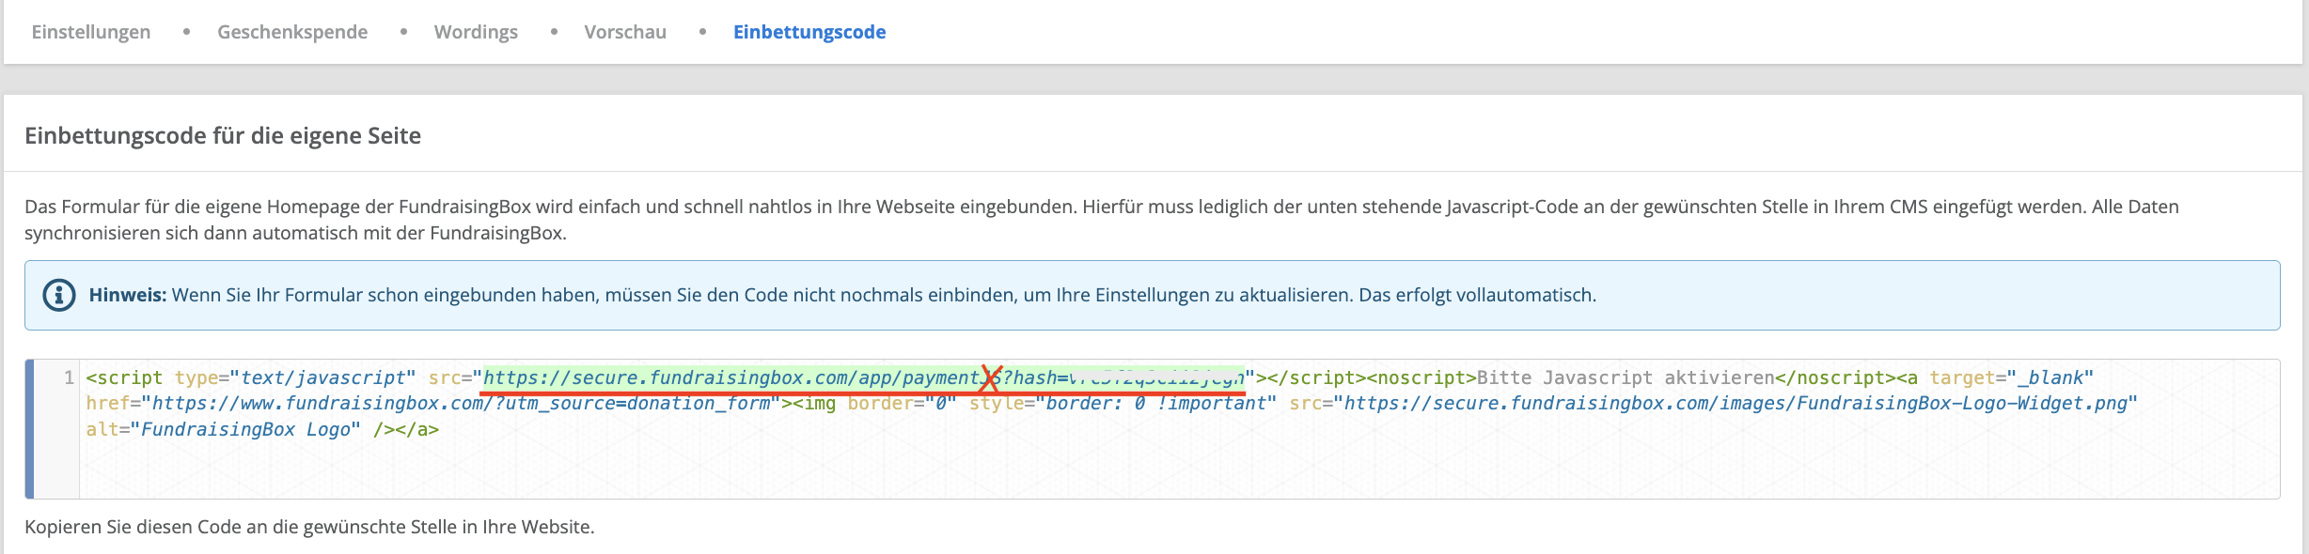Open the Einstellungen tab
Image resolution: width=2309 pixels, height=554 pixels.
click(x=91, y=32)
